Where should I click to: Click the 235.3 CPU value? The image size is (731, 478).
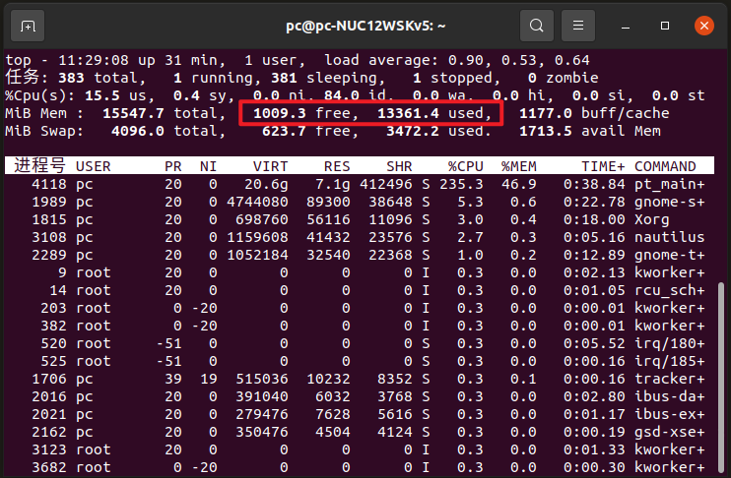pyautogui.click(x=461, y=184)
